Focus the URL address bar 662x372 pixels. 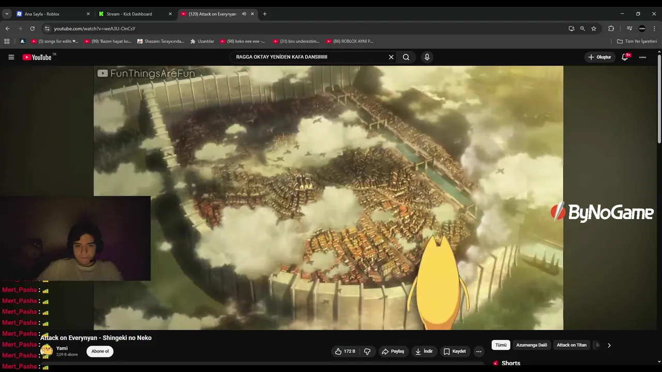(305, 28)
